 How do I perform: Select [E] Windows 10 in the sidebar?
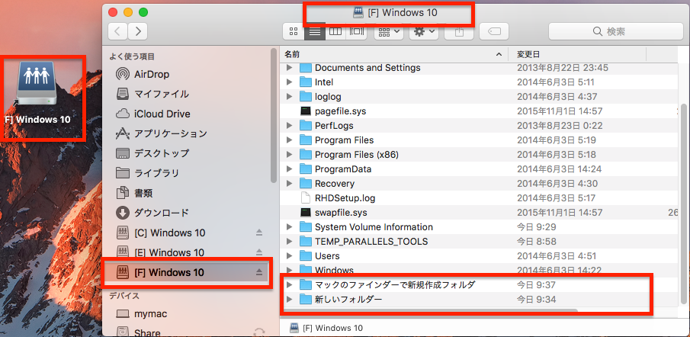click(160, 252)
